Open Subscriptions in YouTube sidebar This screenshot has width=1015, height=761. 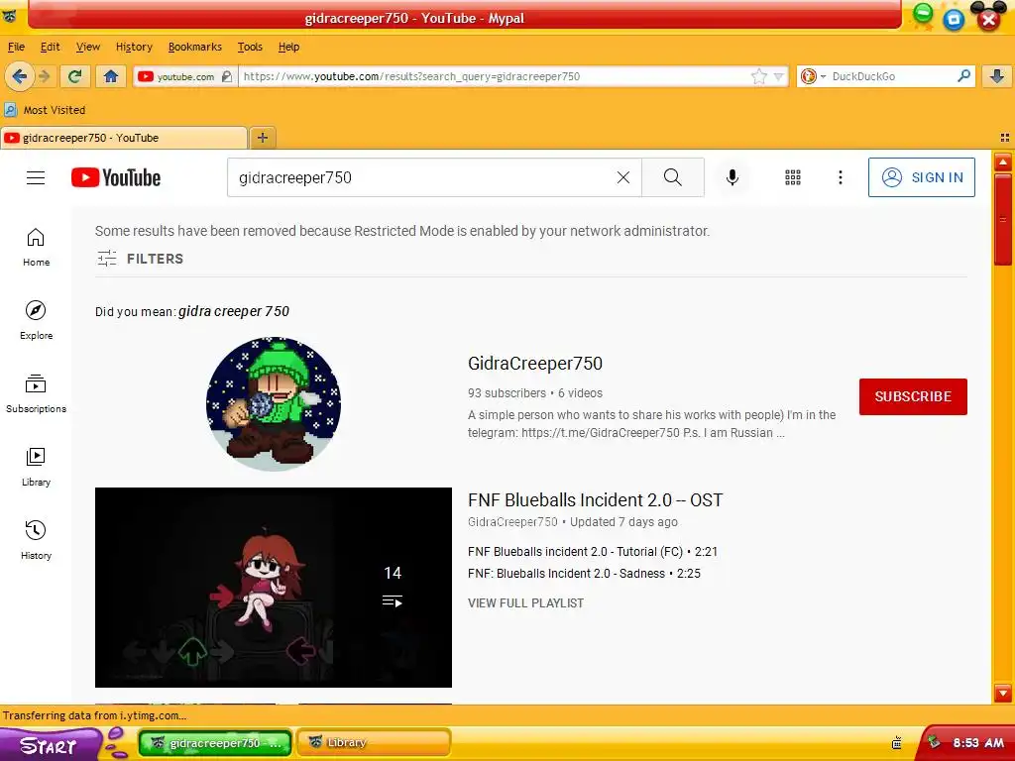tap(36, 393)
